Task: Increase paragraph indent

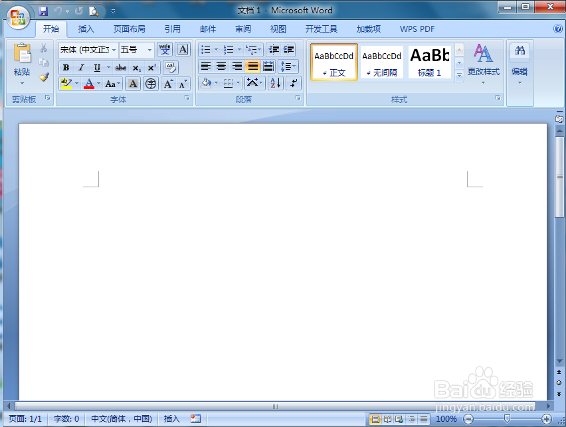Action: 288,49
